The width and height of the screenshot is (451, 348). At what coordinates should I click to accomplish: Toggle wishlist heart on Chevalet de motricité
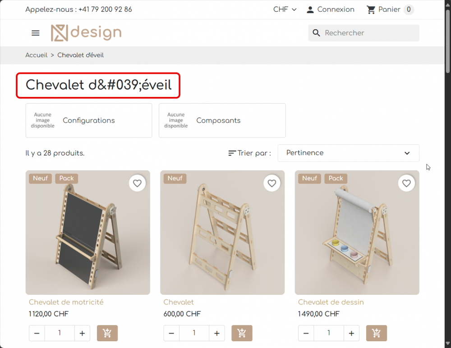point(137,183)
